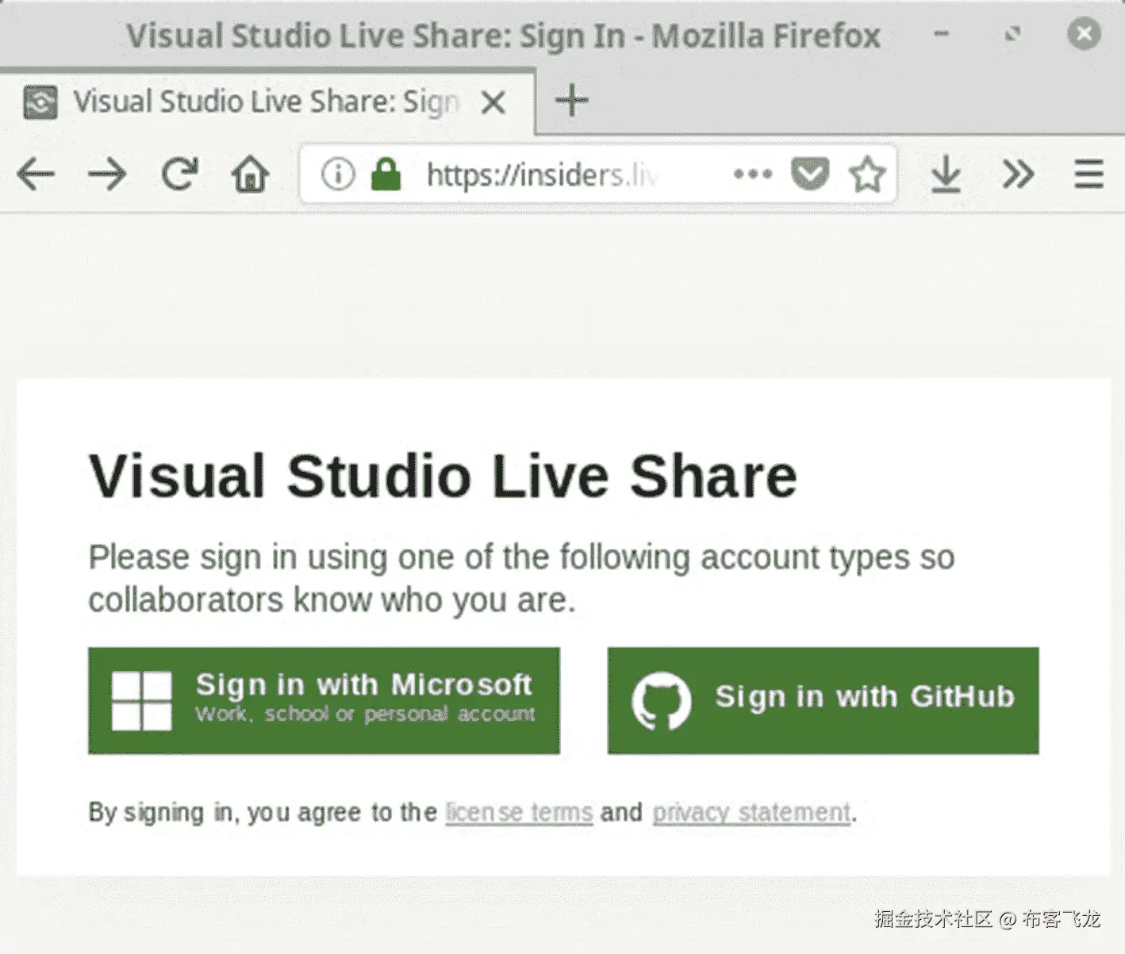The width and height of the screenshot is (1125, 954).
Task: Open the Downloads panel
Action: (x=946, y=174)
